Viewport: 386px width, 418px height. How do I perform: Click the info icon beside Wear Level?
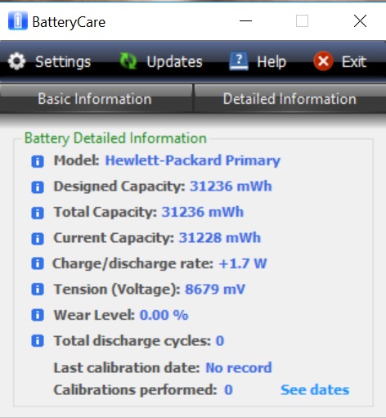(38, 315)
